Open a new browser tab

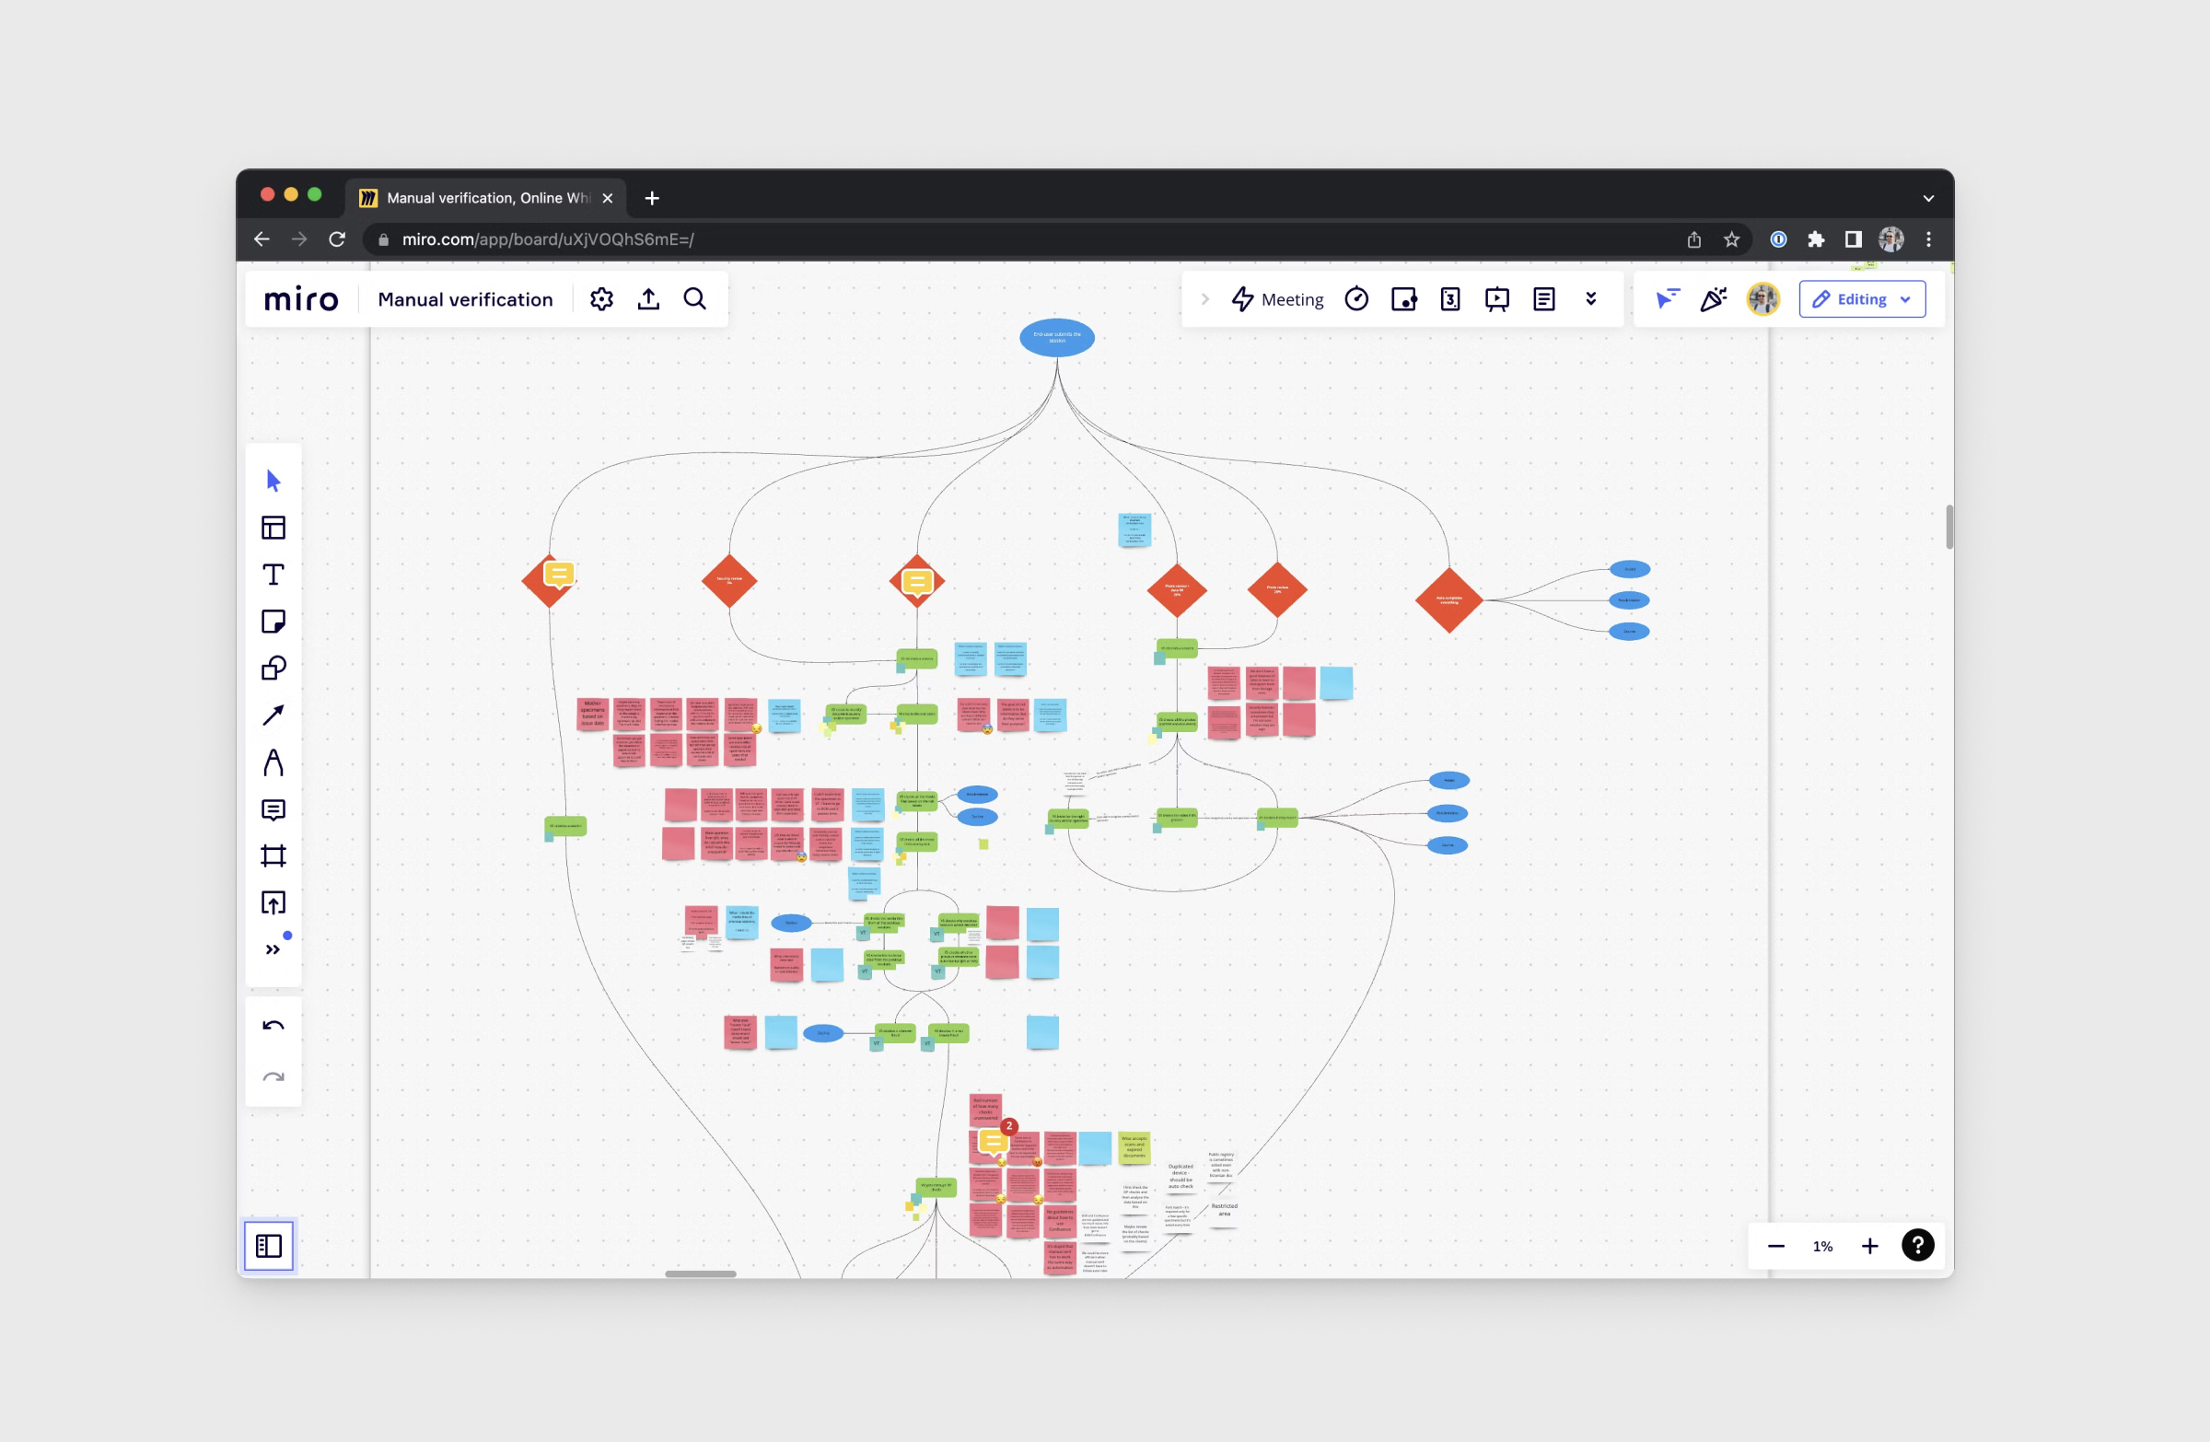point(652,198)
